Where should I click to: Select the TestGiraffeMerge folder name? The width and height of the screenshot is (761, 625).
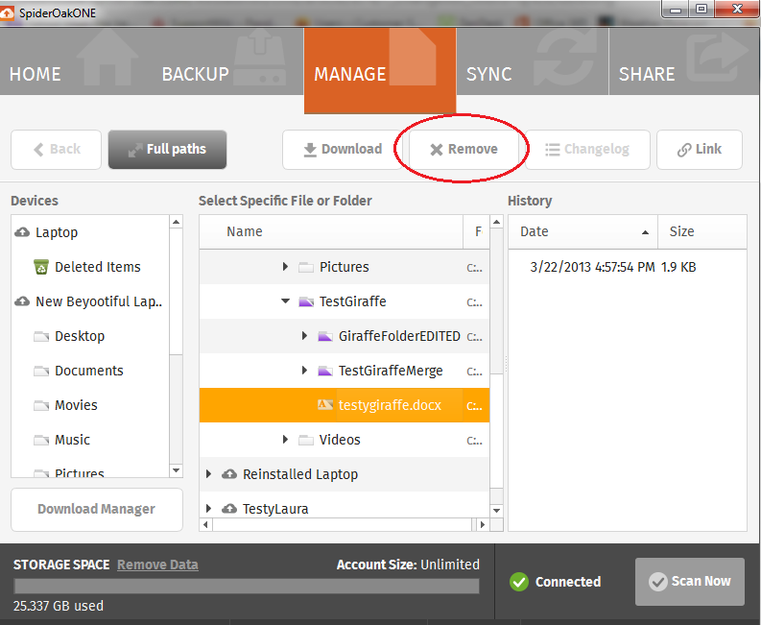tap(391, 371)
